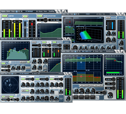Image resolution: width=126 pixels, height=114 pixels.
Task: Click the Panorama output Gain knob
Action: coord(68,98)
